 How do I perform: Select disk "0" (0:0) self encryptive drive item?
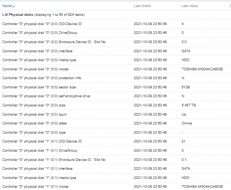pos(46,96)
